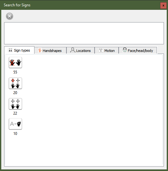Open the Face/head/body tab
This screenshot has width=168, height=171.
138,50
